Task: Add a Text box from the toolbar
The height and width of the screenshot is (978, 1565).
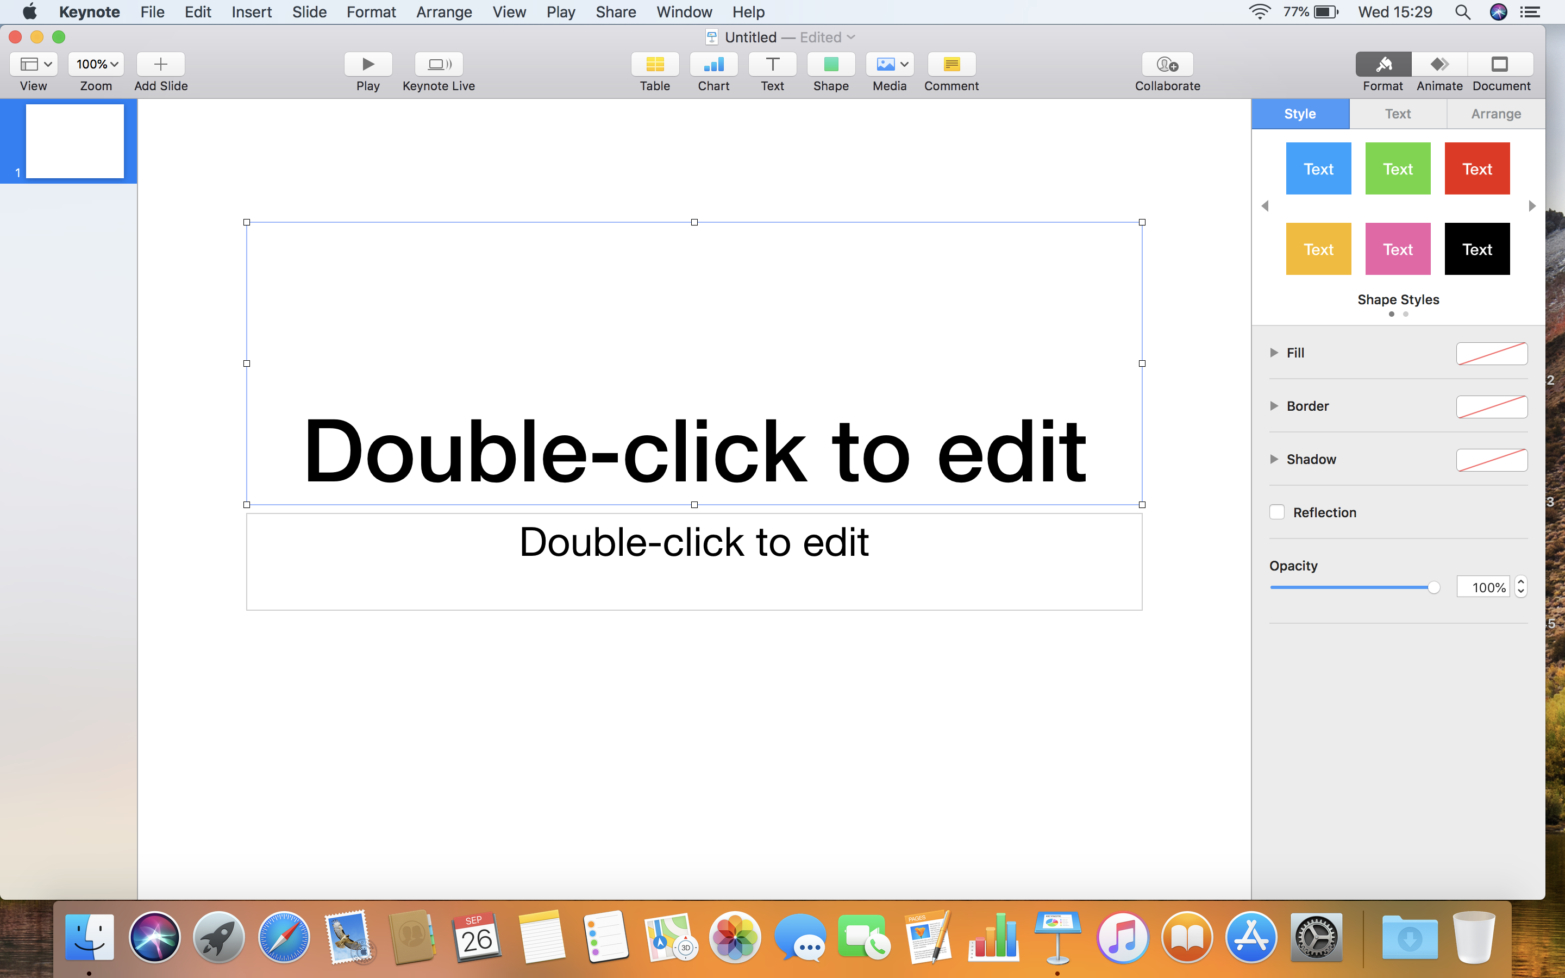Action: click(x=772, y=64)
